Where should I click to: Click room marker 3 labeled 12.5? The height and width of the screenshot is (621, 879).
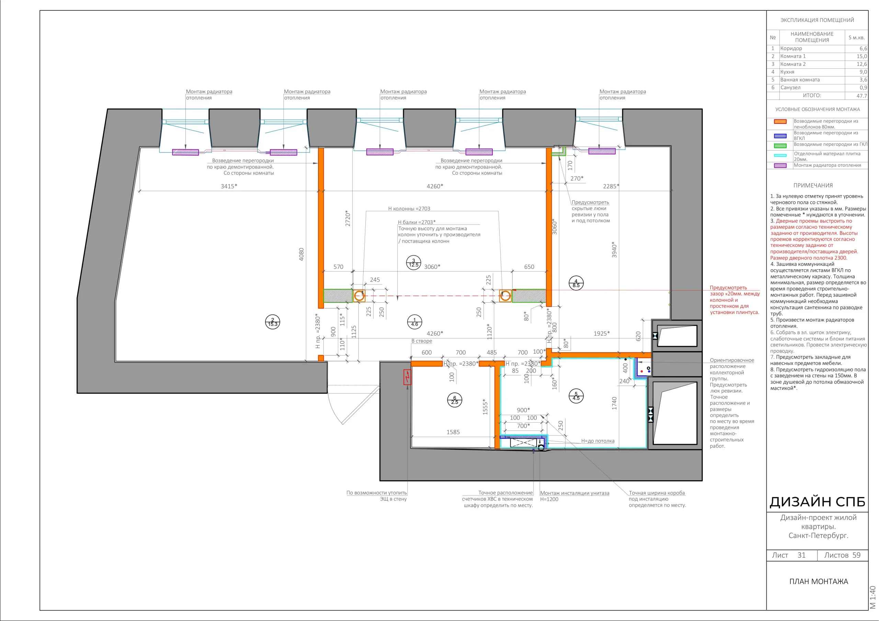[x=413, y=263]
